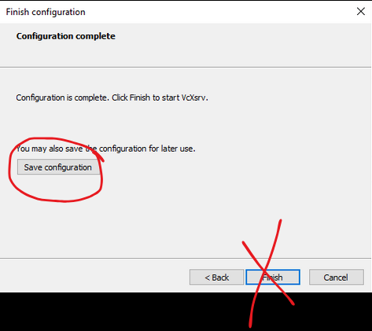The width and height of the screenshot is (372, 331).
Task: Click the word VcXsrv in the instructions
Action: (x=194, y=97)
